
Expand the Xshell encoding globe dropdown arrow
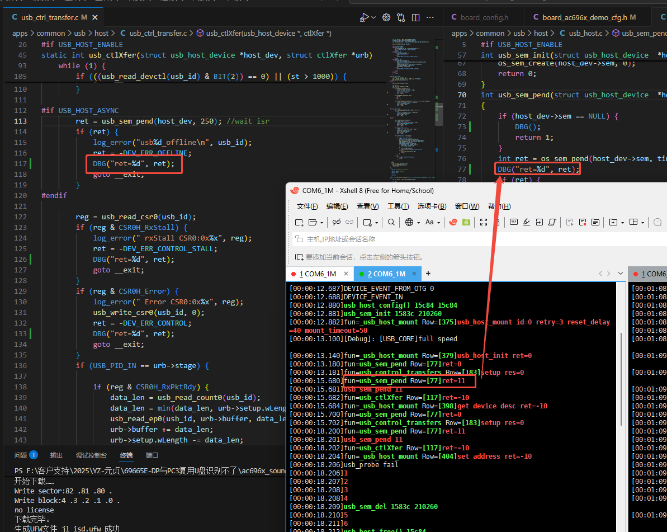click(x=419, y=223)
